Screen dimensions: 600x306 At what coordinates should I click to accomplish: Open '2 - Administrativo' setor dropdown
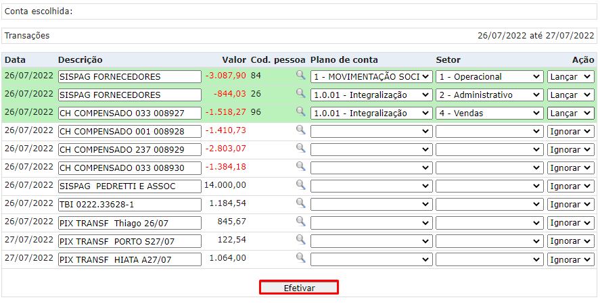click(490, 95)
